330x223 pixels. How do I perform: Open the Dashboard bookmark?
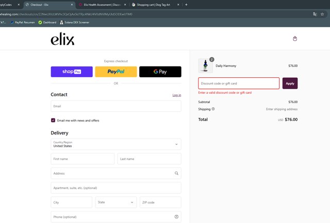click(47, 22)
